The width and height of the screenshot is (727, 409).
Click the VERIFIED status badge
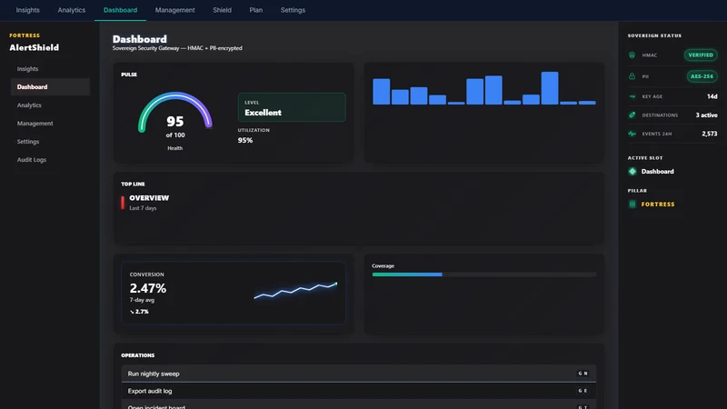coord(701,55)
